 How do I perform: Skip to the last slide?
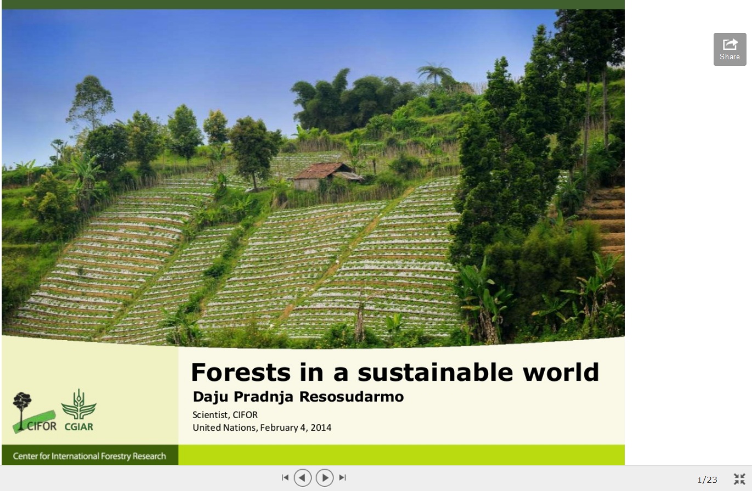click(342, 477)
